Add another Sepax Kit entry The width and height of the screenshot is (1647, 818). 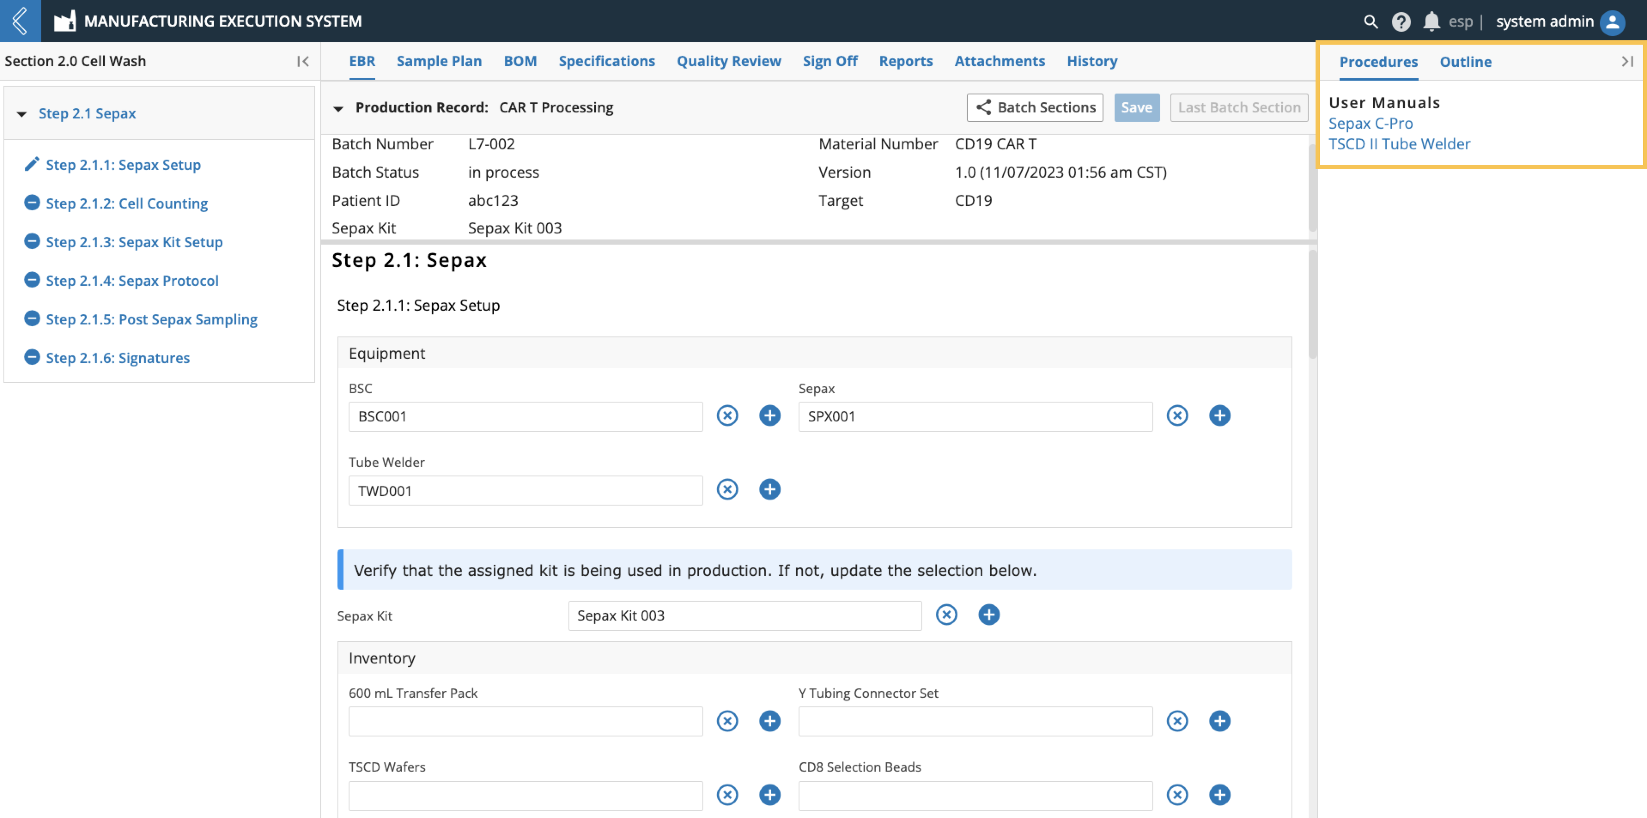point(989,615)
